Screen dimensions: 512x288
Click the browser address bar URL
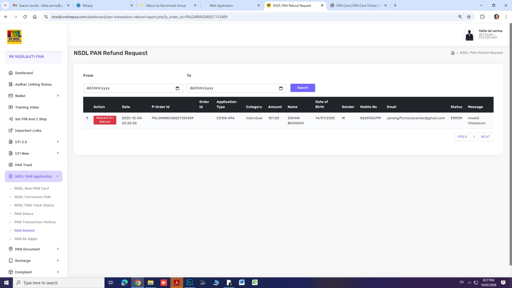point(139,17)
